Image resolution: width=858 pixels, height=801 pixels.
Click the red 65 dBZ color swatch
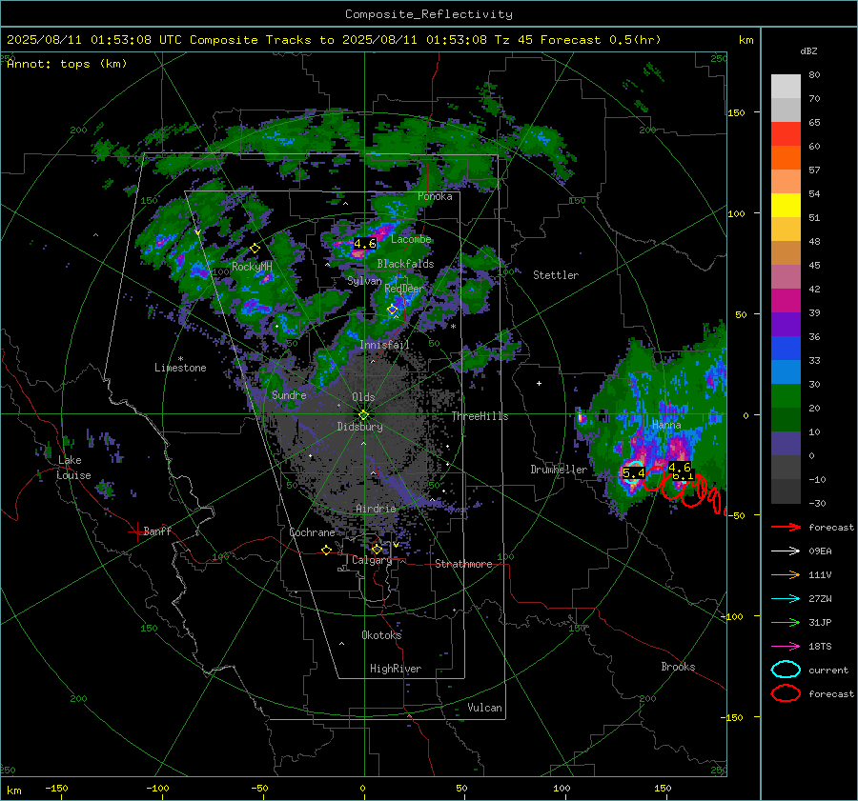(x=786, y=134)
